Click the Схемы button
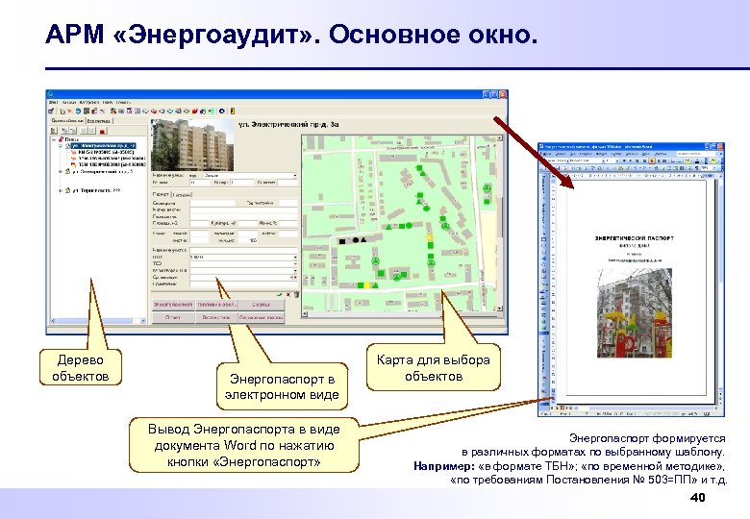Viewport: 750px width, 519px height. coord(262,305)
